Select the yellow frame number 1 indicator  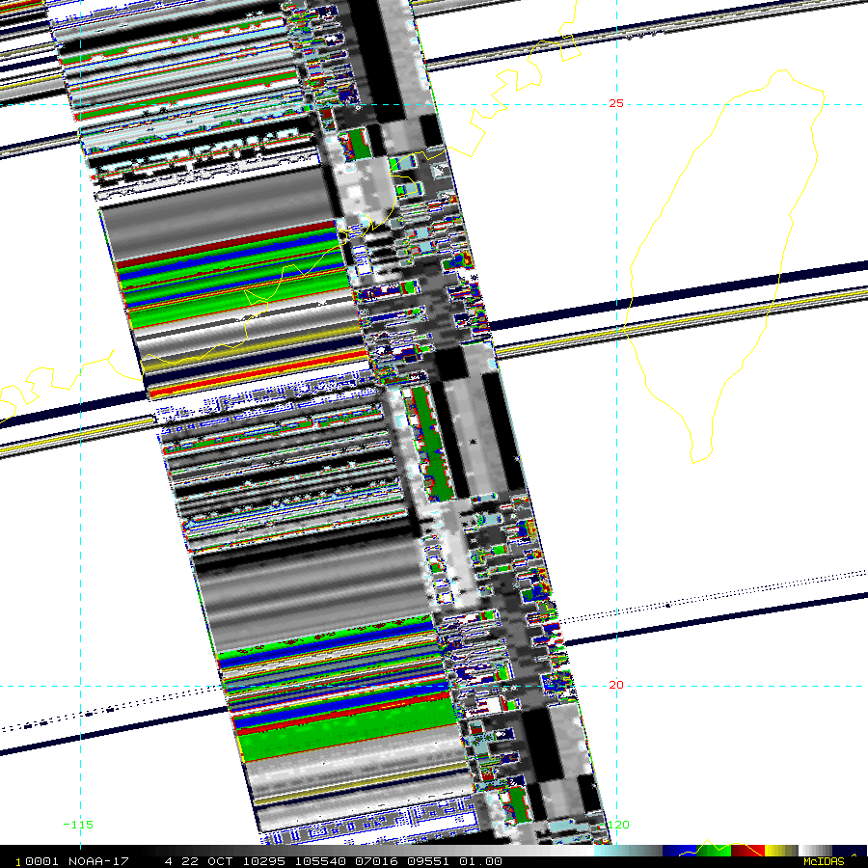coord(18,862)
